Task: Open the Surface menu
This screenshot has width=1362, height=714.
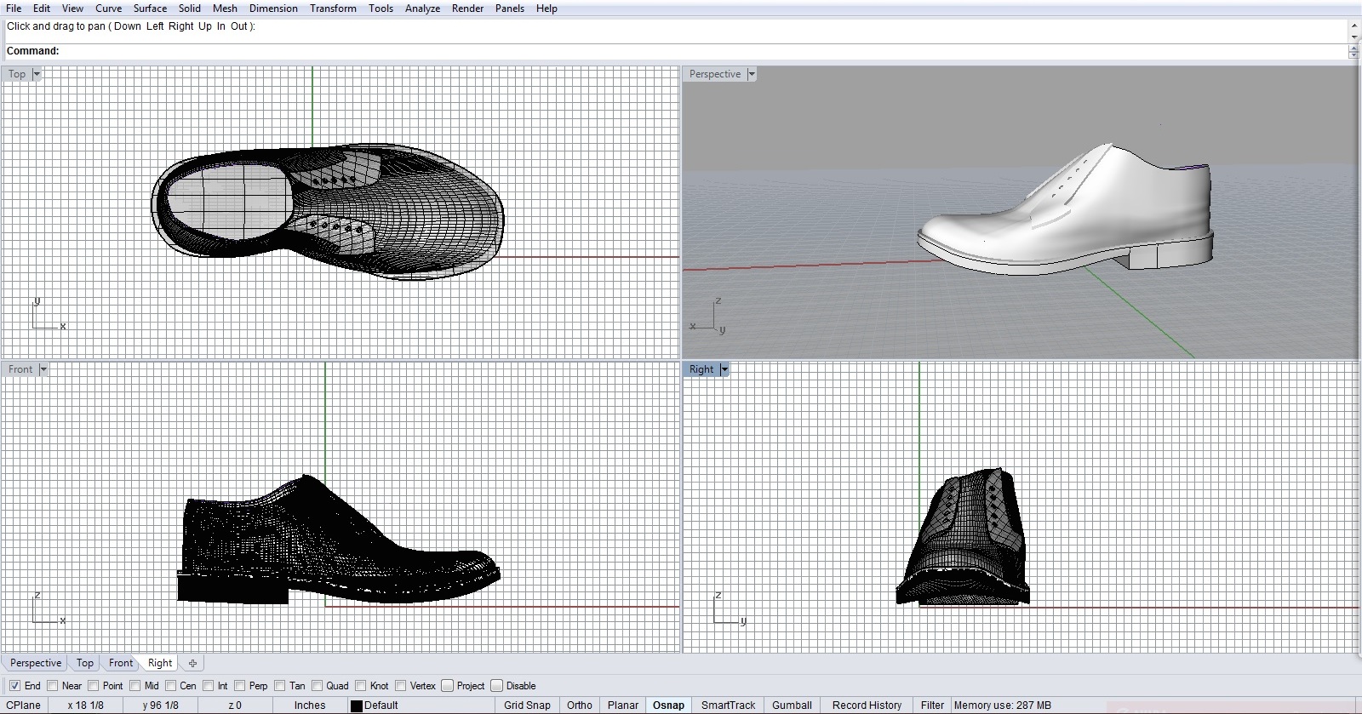Action: click(x=150, y=9)
